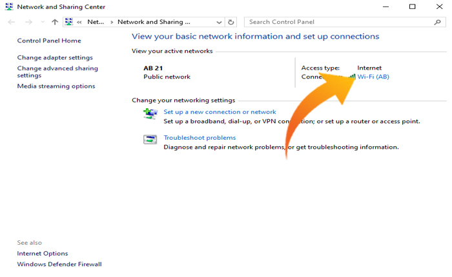Click the Back navigation arrow
The image size is (452, 277).
12,22
